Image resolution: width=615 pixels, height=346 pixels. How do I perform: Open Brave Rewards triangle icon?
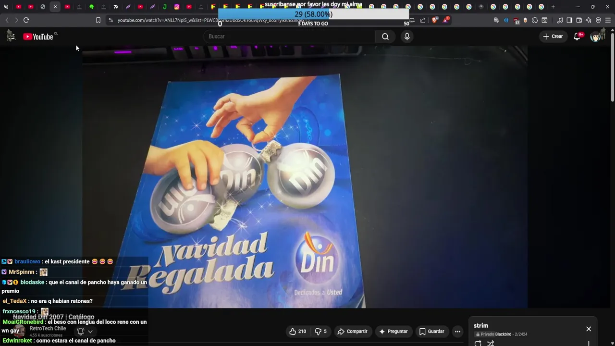pyautogui.click(x=446, y=20)
